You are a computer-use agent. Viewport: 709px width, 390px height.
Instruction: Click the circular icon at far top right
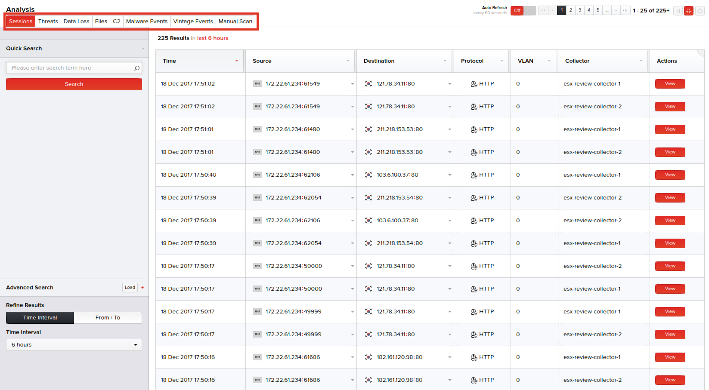click(x=700, y=11)
